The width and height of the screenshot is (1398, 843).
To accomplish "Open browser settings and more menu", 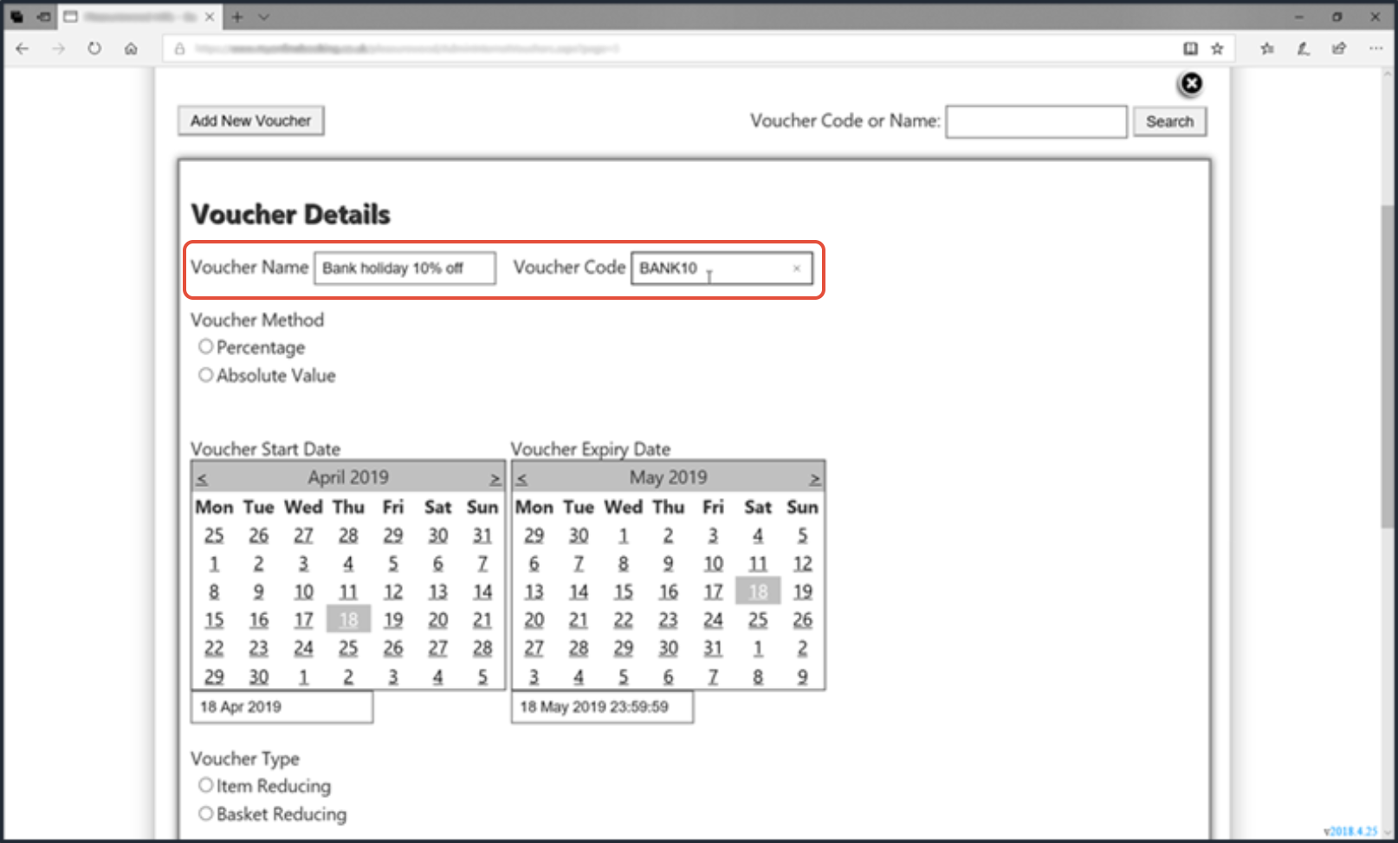I will pos(1375,49).
